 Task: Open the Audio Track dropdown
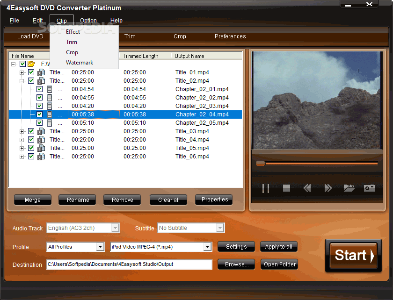point(115,228)
